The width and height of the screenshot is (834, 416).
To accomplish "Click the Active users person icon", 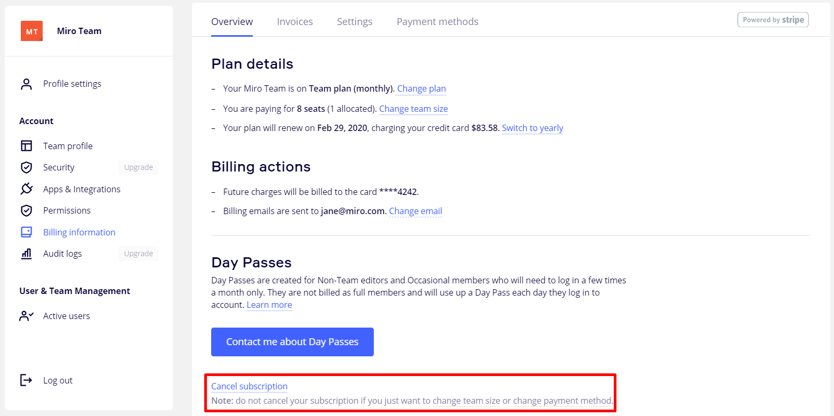I will coord(26,316).
